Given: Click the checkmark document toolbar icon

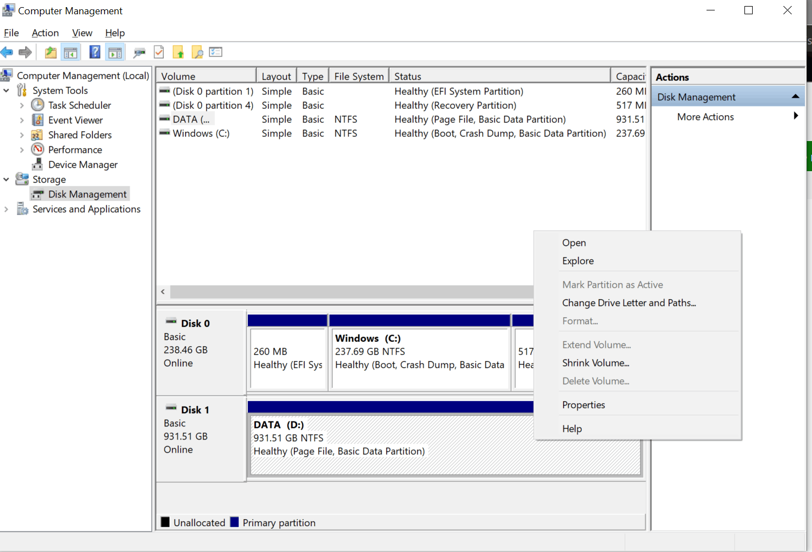Looking at the screenshot, I should tap(159, 52).
